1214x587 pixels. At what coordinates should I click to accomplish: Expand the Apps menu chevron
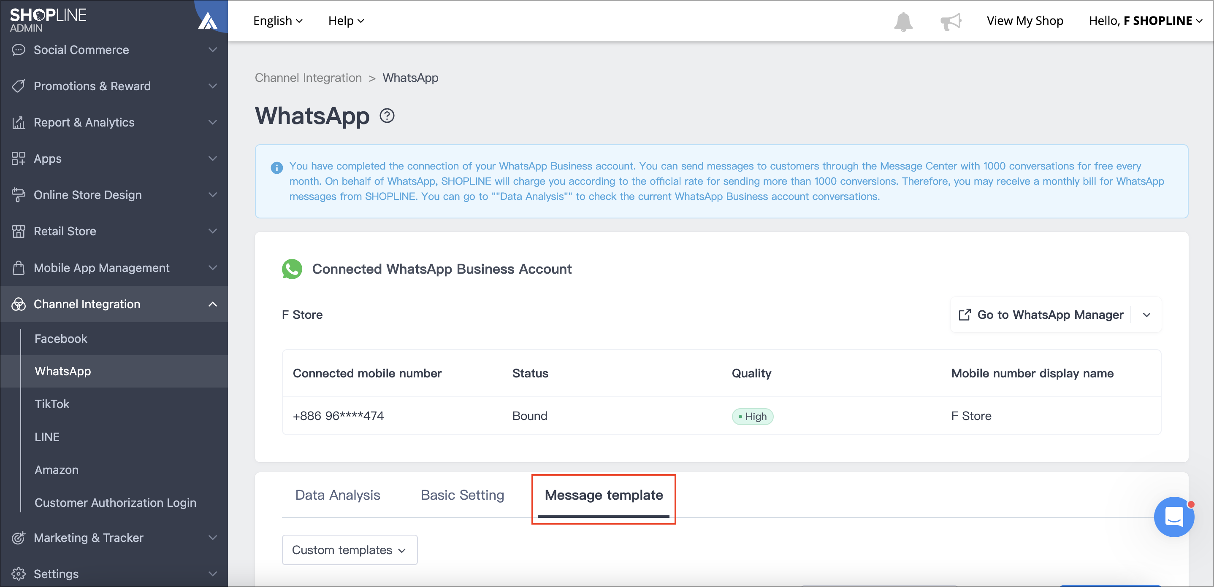213,159
